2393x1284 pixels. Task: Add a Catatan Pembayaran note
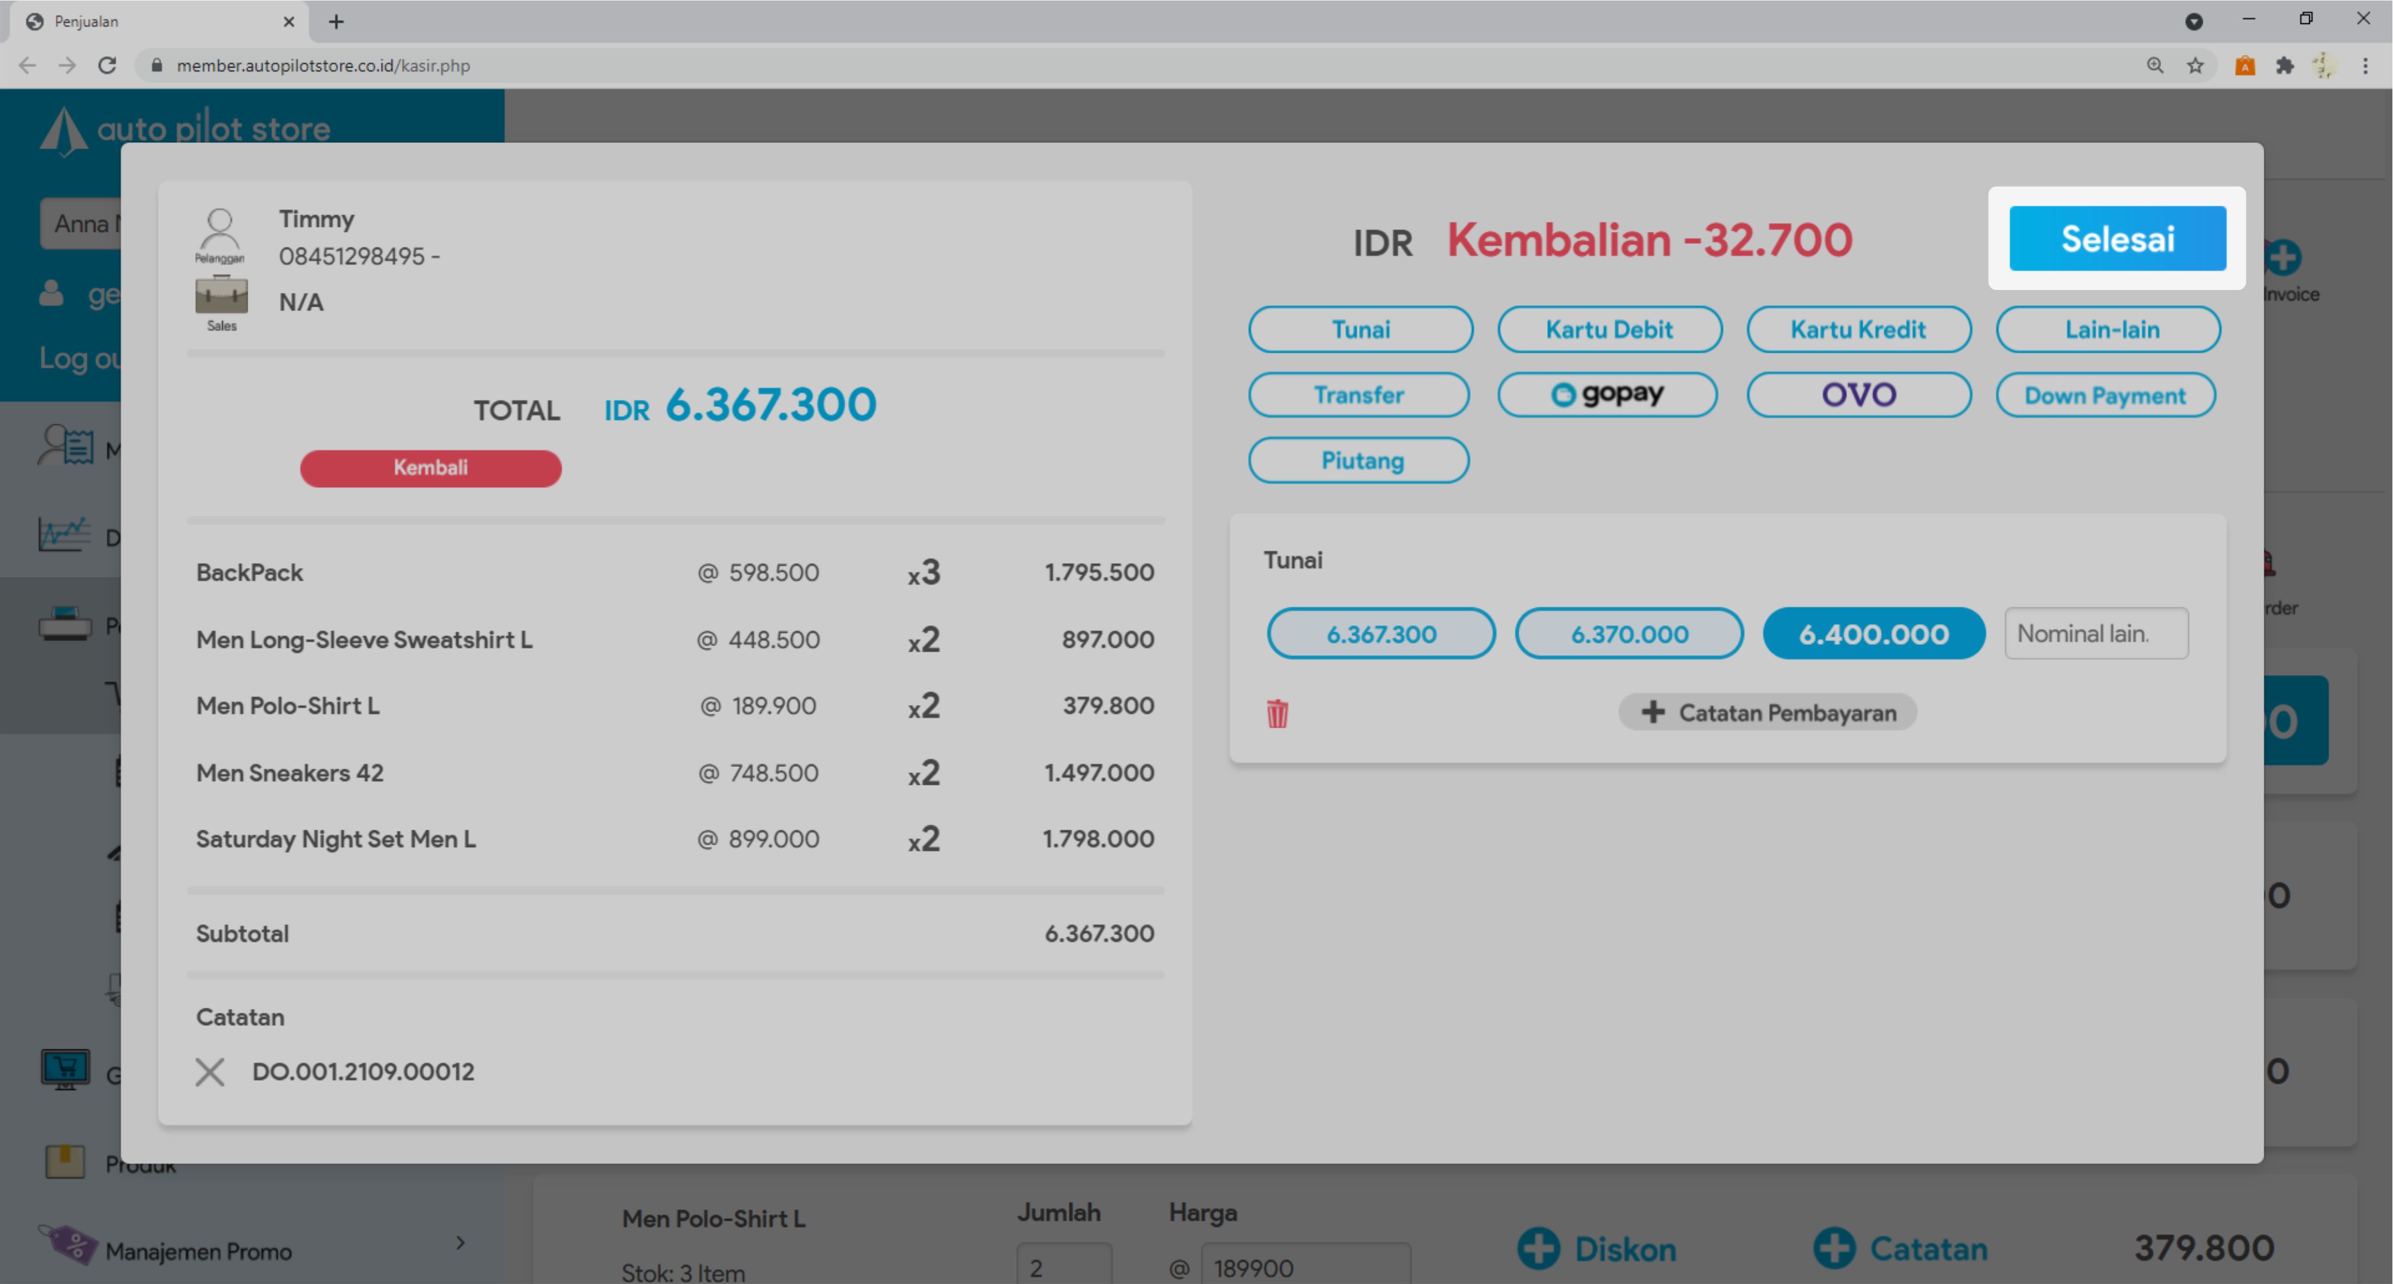coord(1768,712)
